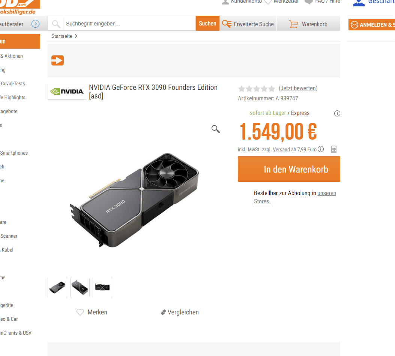
Task: Select Smartphones in the sidebar menu
Action: (x=14, y=153)
